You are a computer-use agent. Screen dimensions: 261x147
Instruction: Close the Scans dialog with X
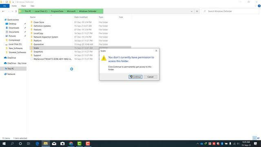[x=156, y=51]
